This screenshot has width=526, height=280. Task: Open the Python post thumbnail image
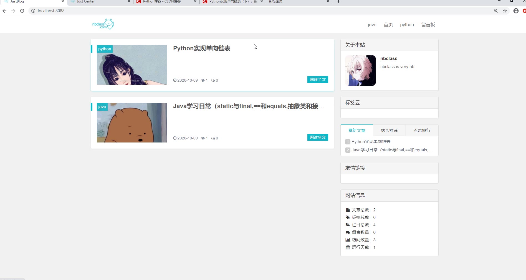tap(132, 65)
